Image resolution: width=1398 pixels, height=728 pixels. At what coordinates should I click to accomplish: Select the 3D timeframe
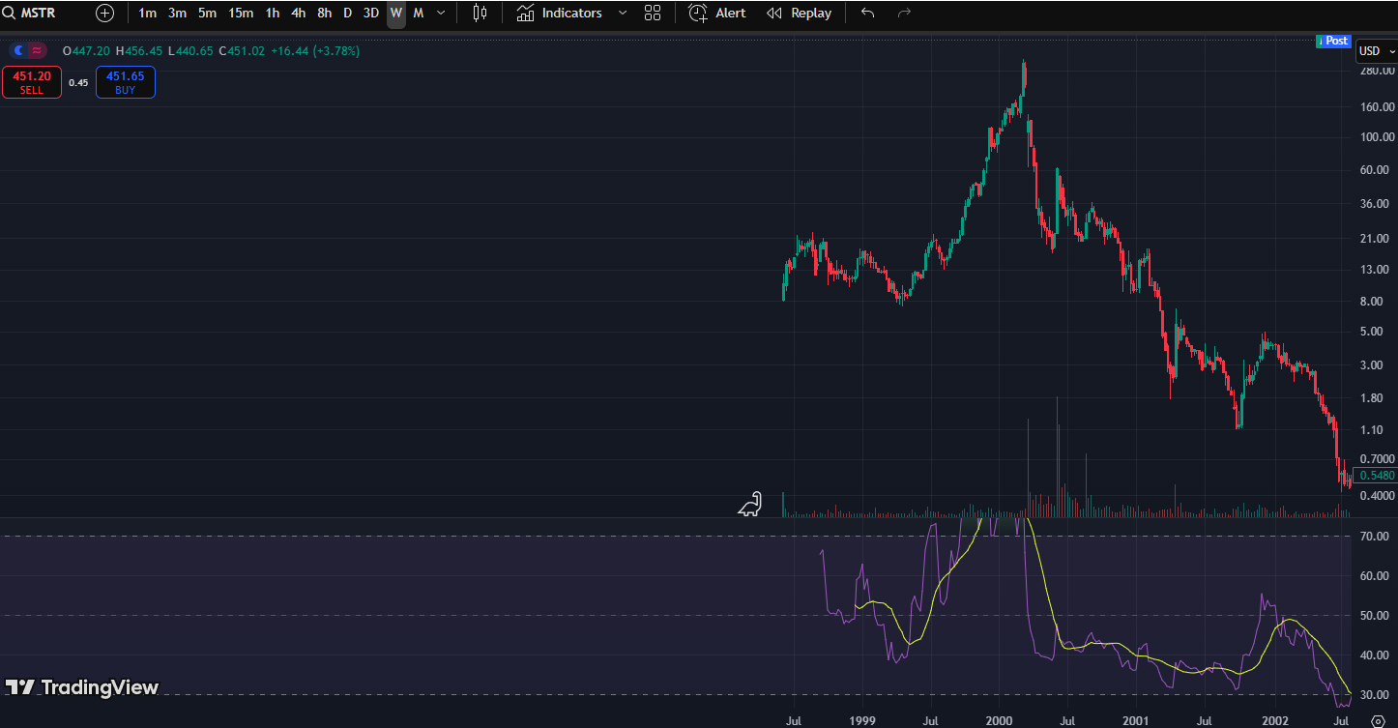[x=371, y=14]
